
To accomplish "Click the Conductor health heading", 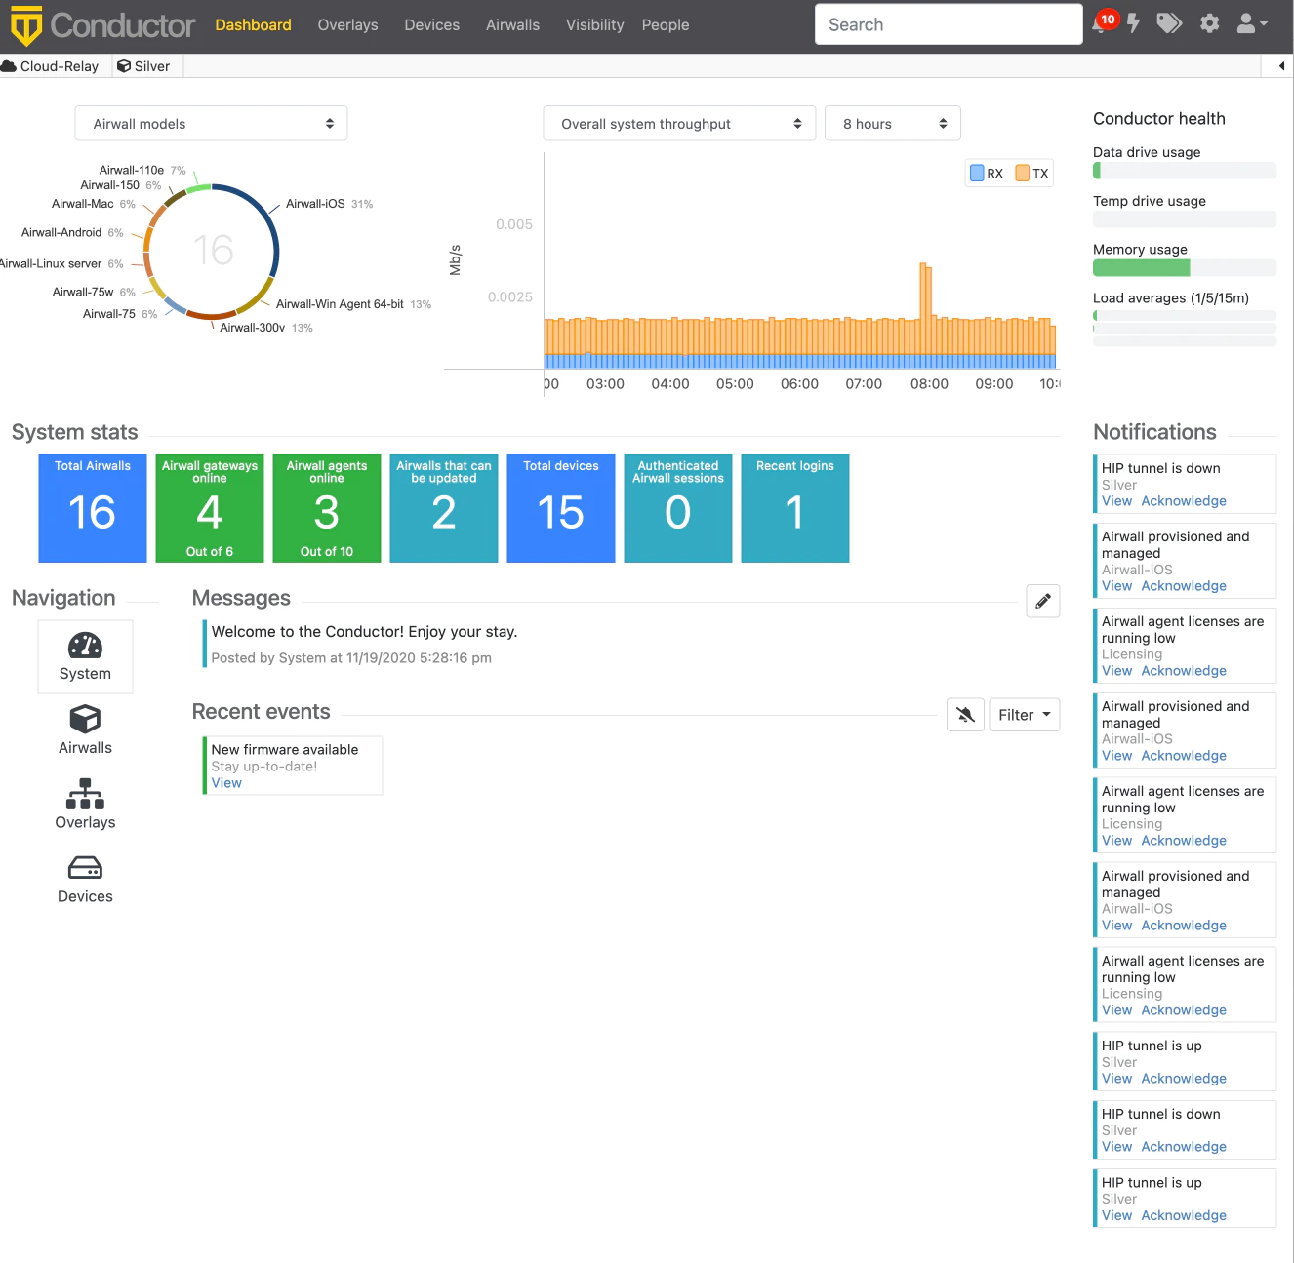I will click(x=1159, y=119).
